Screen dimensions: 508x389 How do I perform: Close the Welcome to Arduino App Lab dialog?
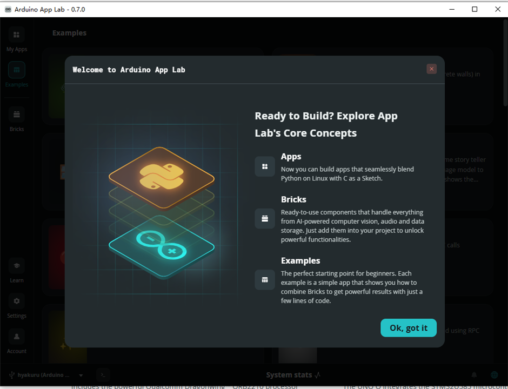pyautogui.click(x=431, y=69)
